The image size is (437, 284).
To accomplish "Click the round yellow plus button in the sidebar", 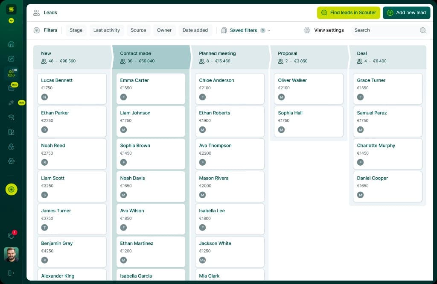I will pyautogui.click(x=12, y=190).
